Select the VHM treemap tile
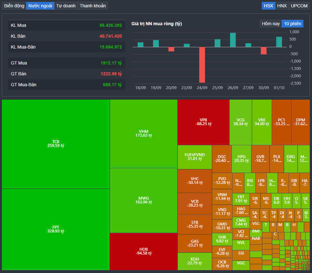 click(x=144, y=133)
